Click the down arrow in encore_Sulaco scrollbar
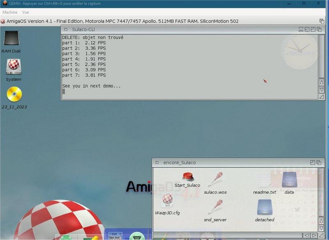 click(321, 228)
